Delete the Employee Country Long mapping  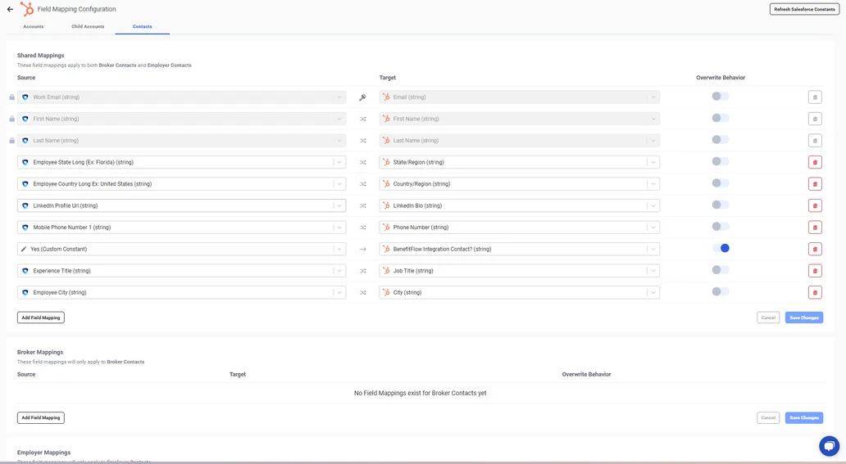pos(815,184)
